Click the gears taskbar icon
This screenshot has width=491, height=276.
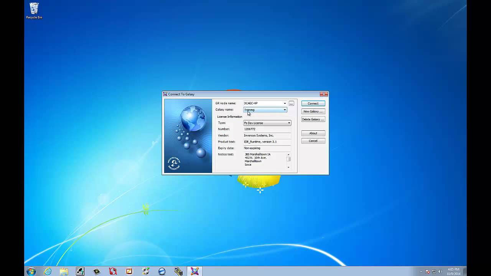tap(145, 271)
